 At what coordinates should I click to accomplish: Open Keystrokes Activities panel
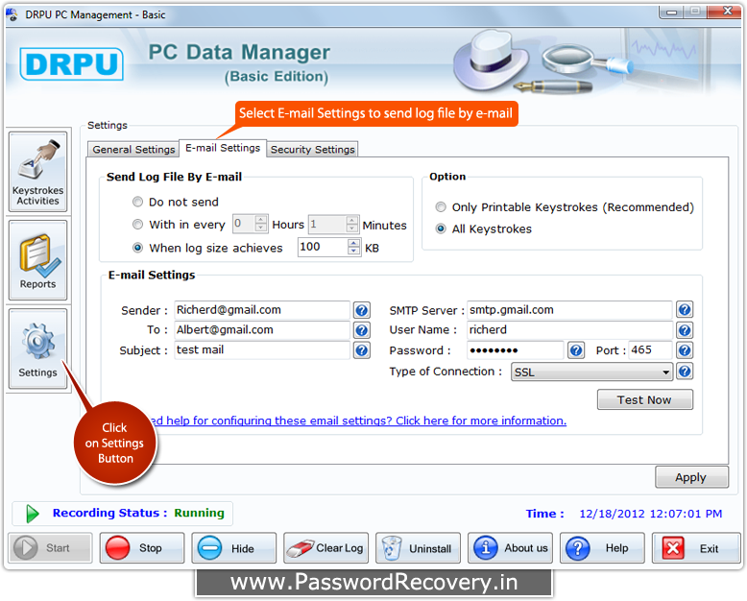[37, 172]
